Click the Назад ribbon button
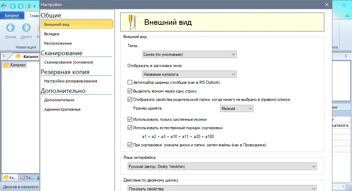The image size is (352, 191). tap(11, 31)
